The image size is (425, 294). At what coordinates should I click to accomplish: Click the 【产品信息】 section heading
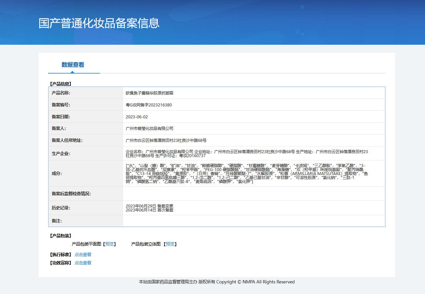coord(61,84)
